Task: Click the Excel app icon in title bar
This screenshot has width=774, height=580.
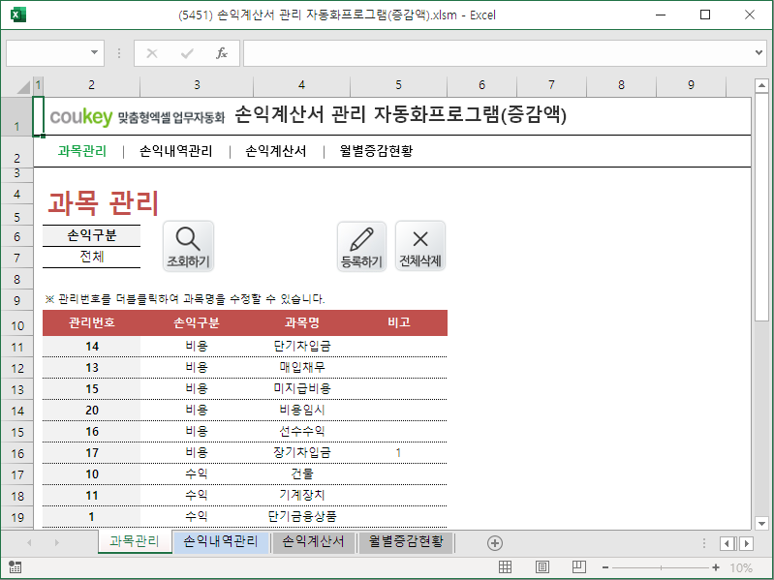Action: 17,15
